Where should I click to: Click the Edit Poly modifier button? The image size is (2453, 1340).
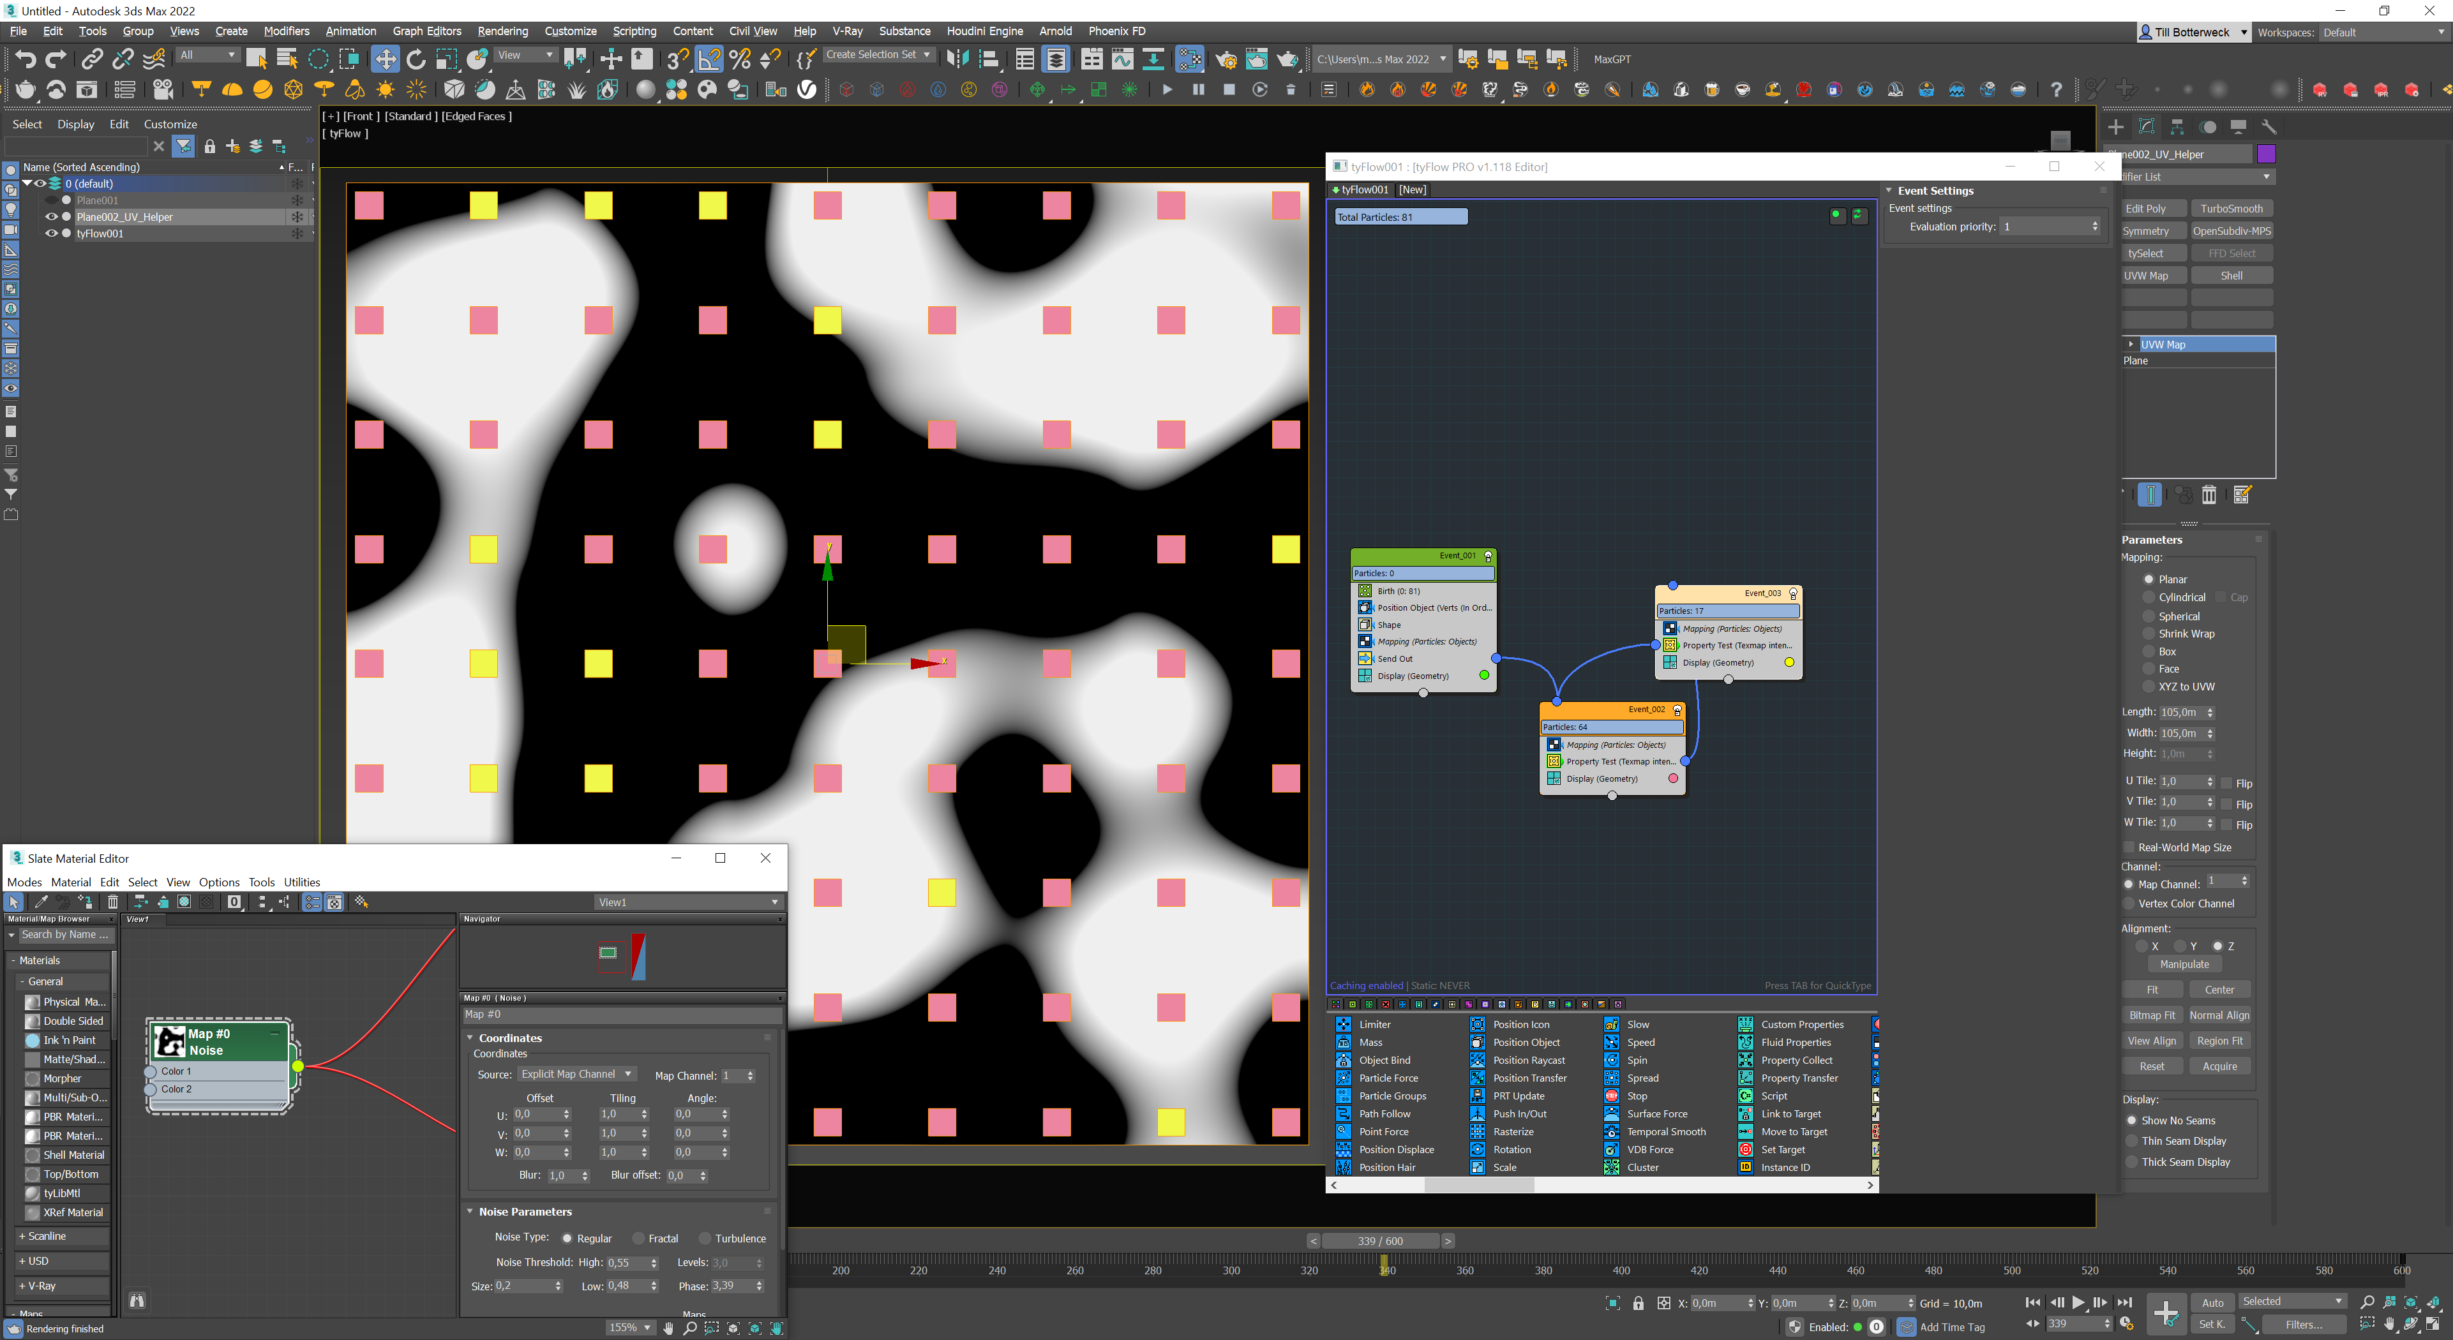[x=2154, y=209]
